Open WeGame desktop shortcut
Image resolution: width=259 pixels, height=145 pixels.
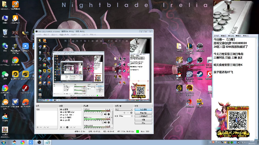point(179,89)
